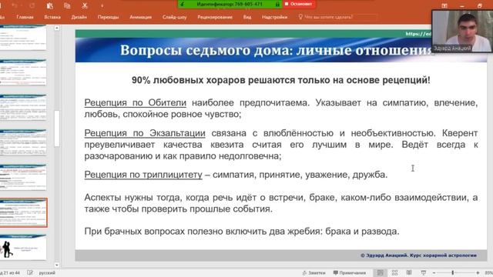
Task: Click scroll-up arrow of slide thumbnail panel
Action: [x=56, y=28]
